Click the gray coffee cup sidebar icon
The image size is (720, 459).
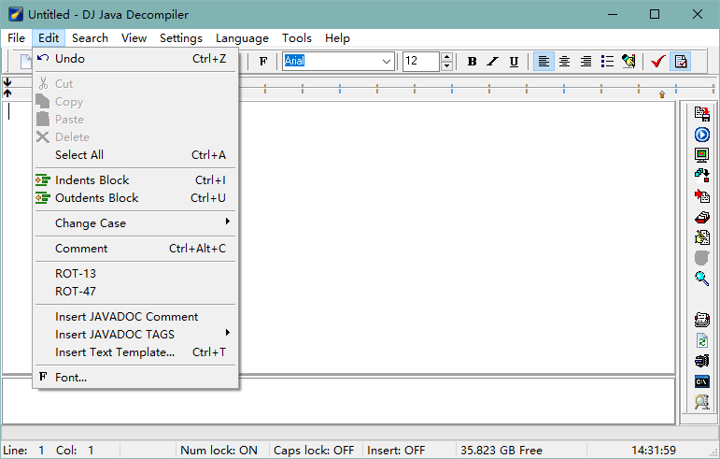701,258
